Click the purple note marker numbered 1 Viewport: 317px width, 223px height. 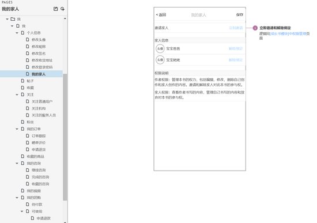255,28
